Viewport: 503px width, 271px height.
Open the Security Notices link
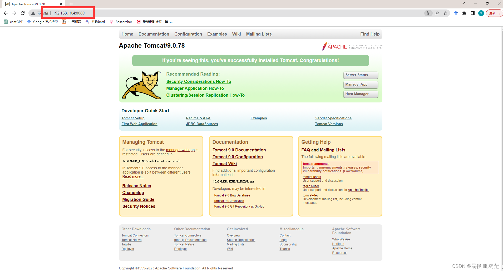139,206
